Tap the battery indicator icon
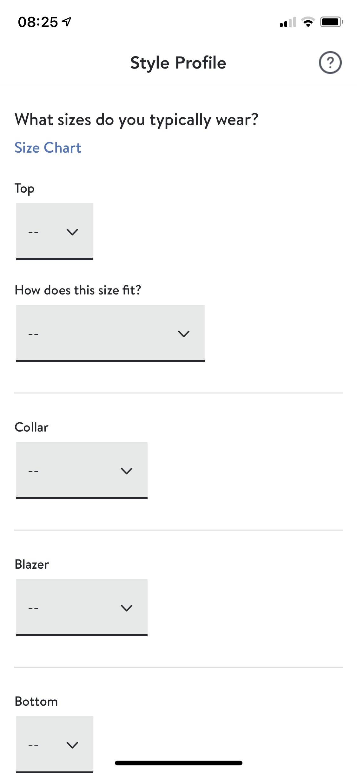357x773 pixels. point(331,22)
